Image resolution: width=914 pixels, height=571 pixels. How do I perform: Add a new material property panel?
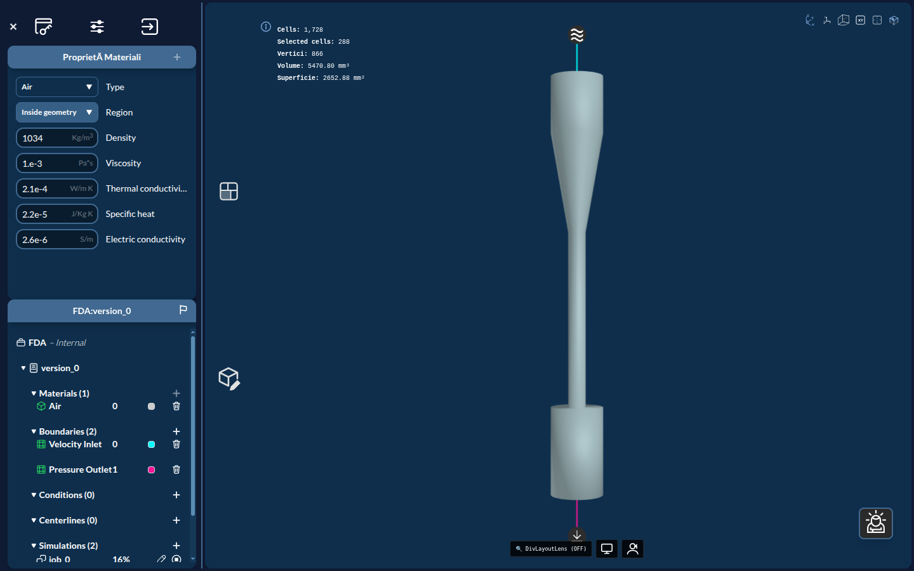tap(177, 57)
